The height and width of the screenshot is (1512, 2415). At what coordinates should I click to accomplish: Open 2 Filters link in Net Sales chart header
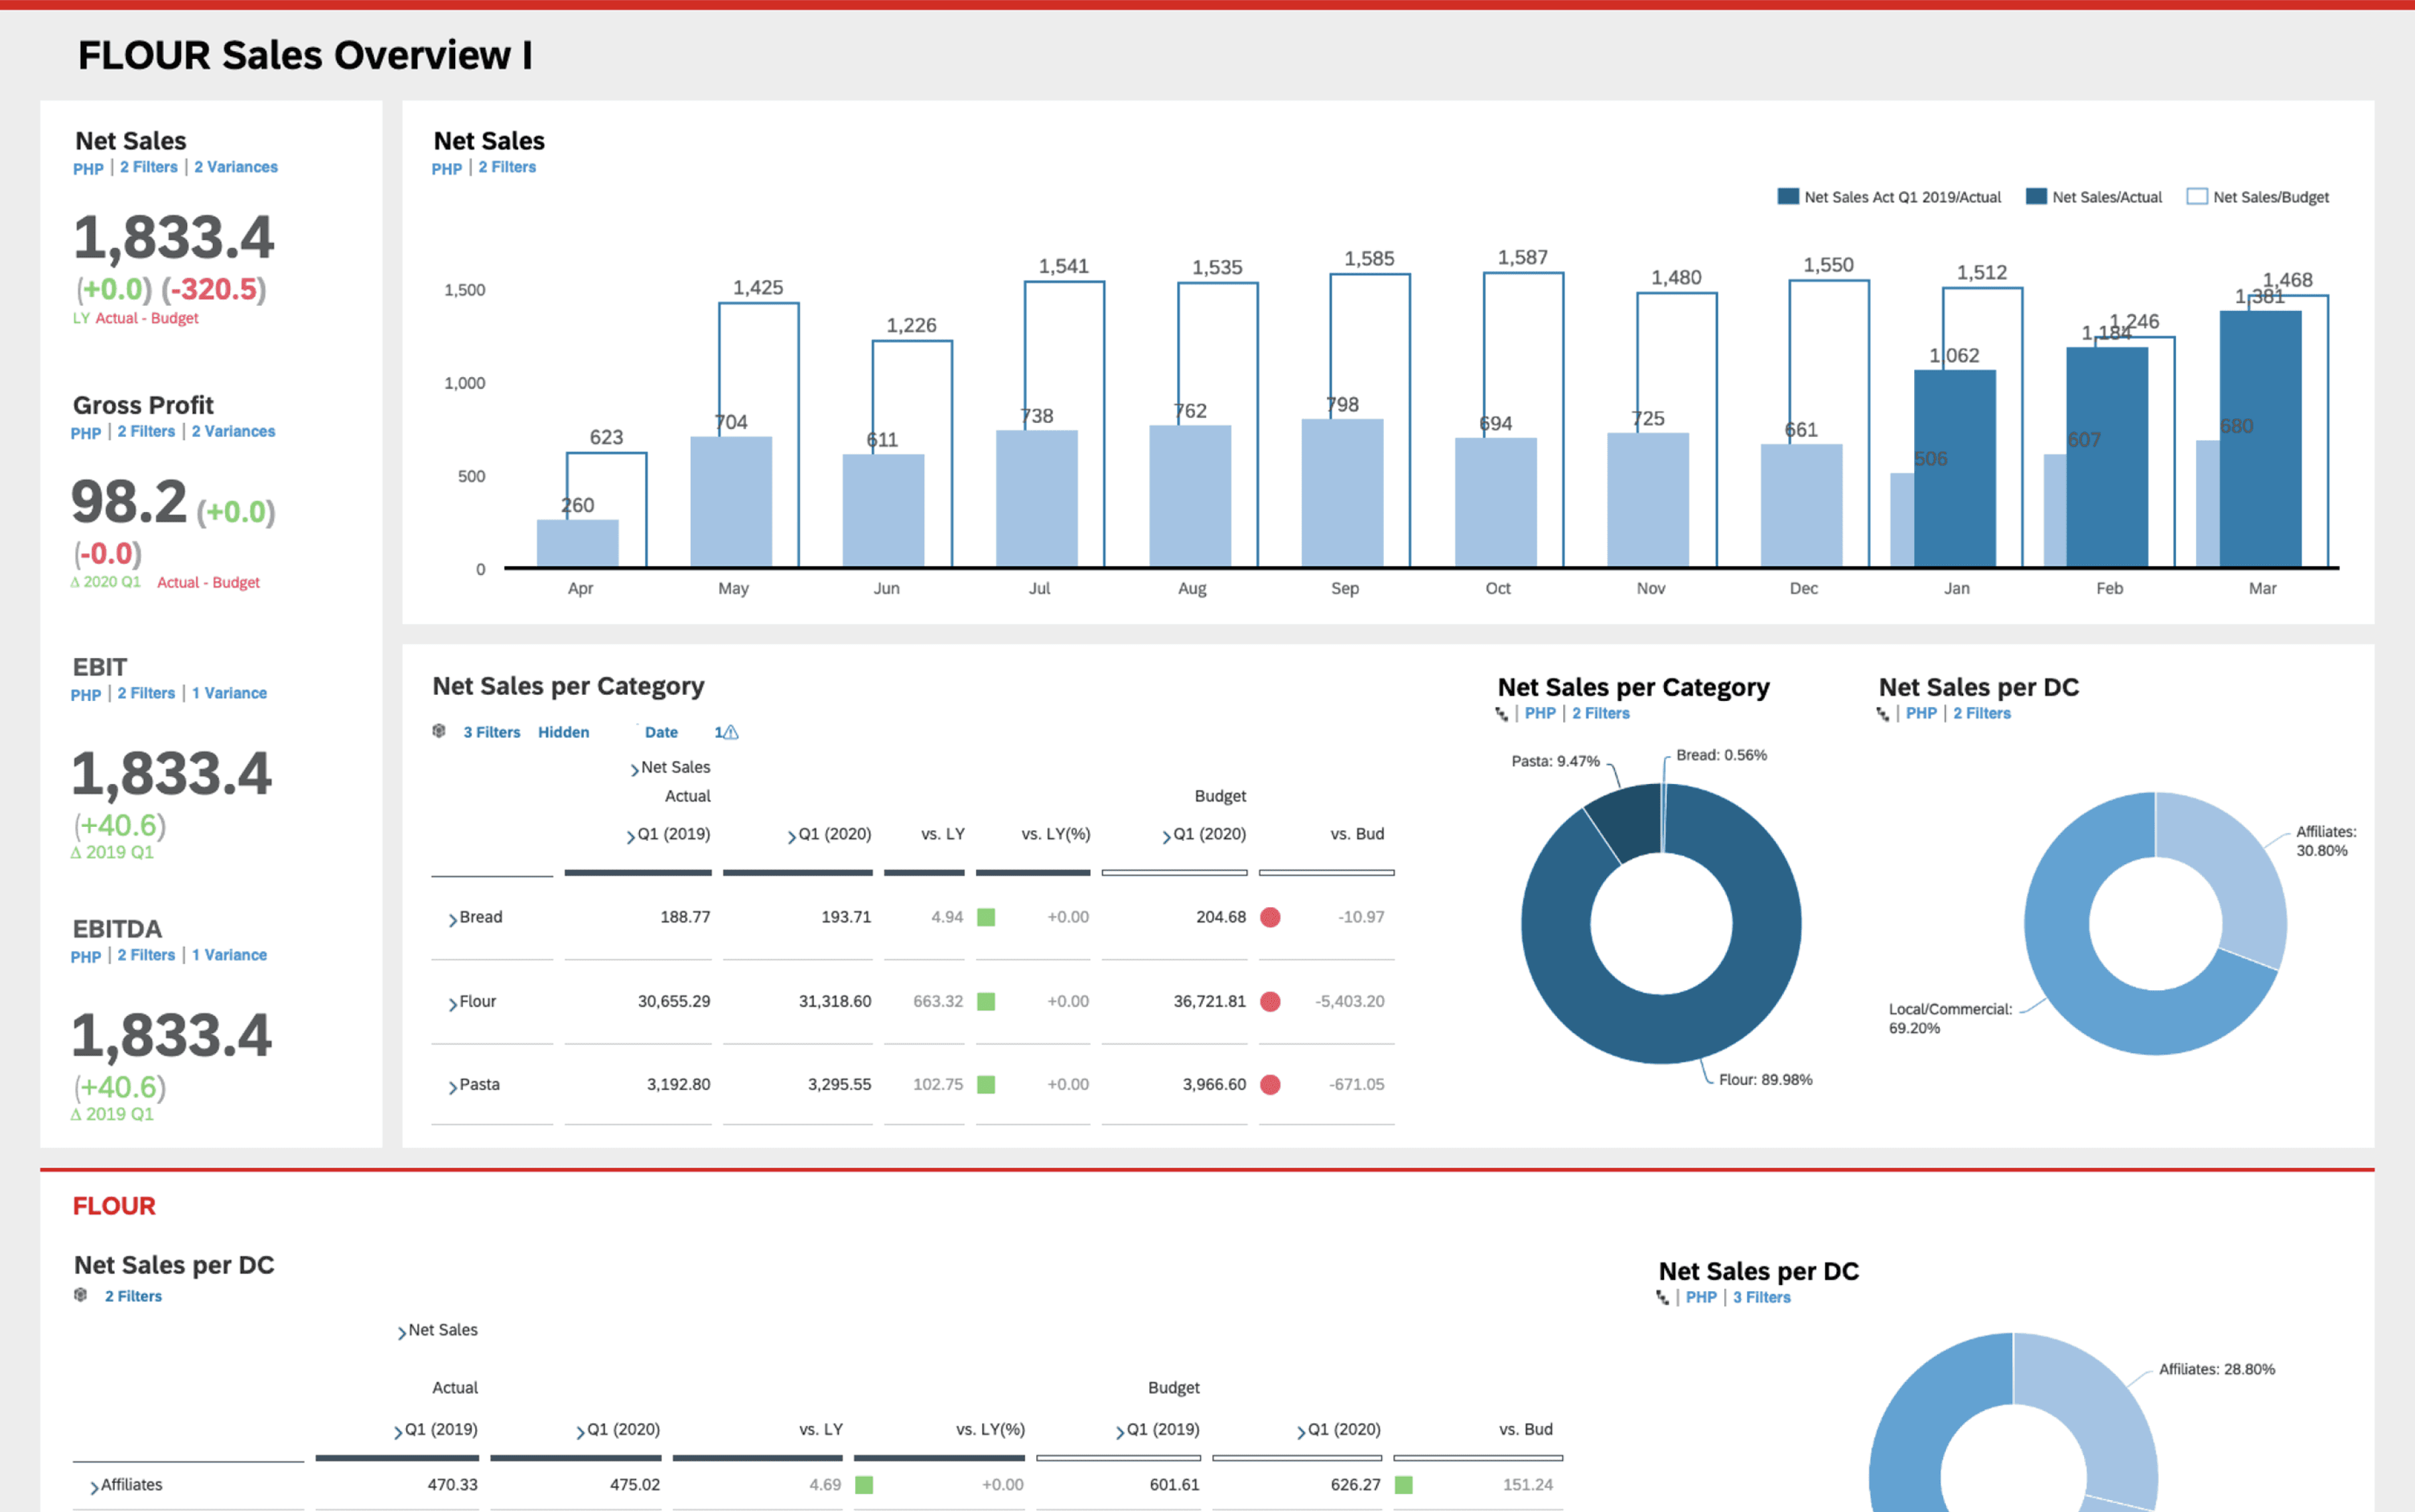coord(506,167)
